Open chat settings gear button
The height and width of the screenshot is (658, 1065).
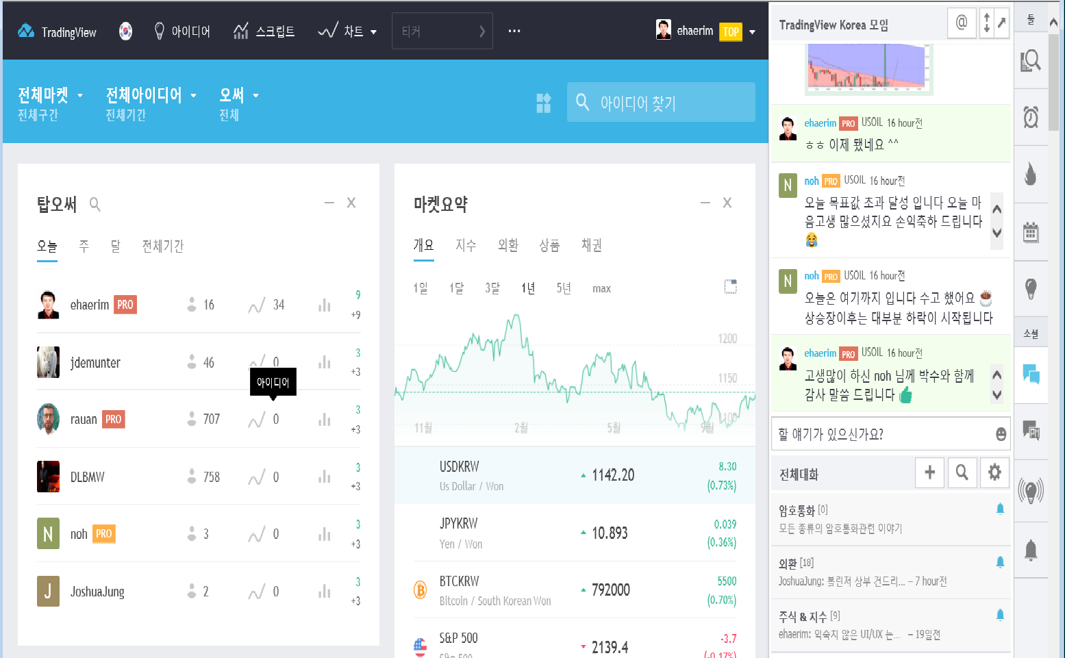(994, 472)
